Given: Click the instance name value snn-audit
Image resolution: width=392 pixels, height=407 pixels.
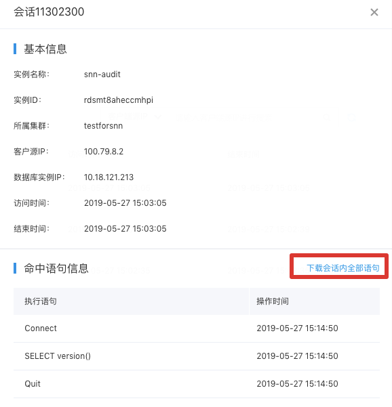Looking at the screenshot, I should [x=102, y=74].
